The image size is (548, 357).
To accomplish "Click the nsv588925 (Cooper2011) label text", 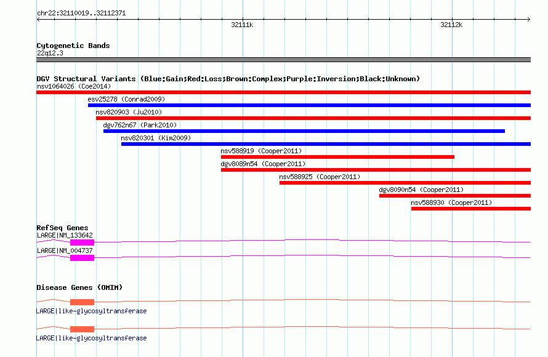I will (x=320, y=177).
